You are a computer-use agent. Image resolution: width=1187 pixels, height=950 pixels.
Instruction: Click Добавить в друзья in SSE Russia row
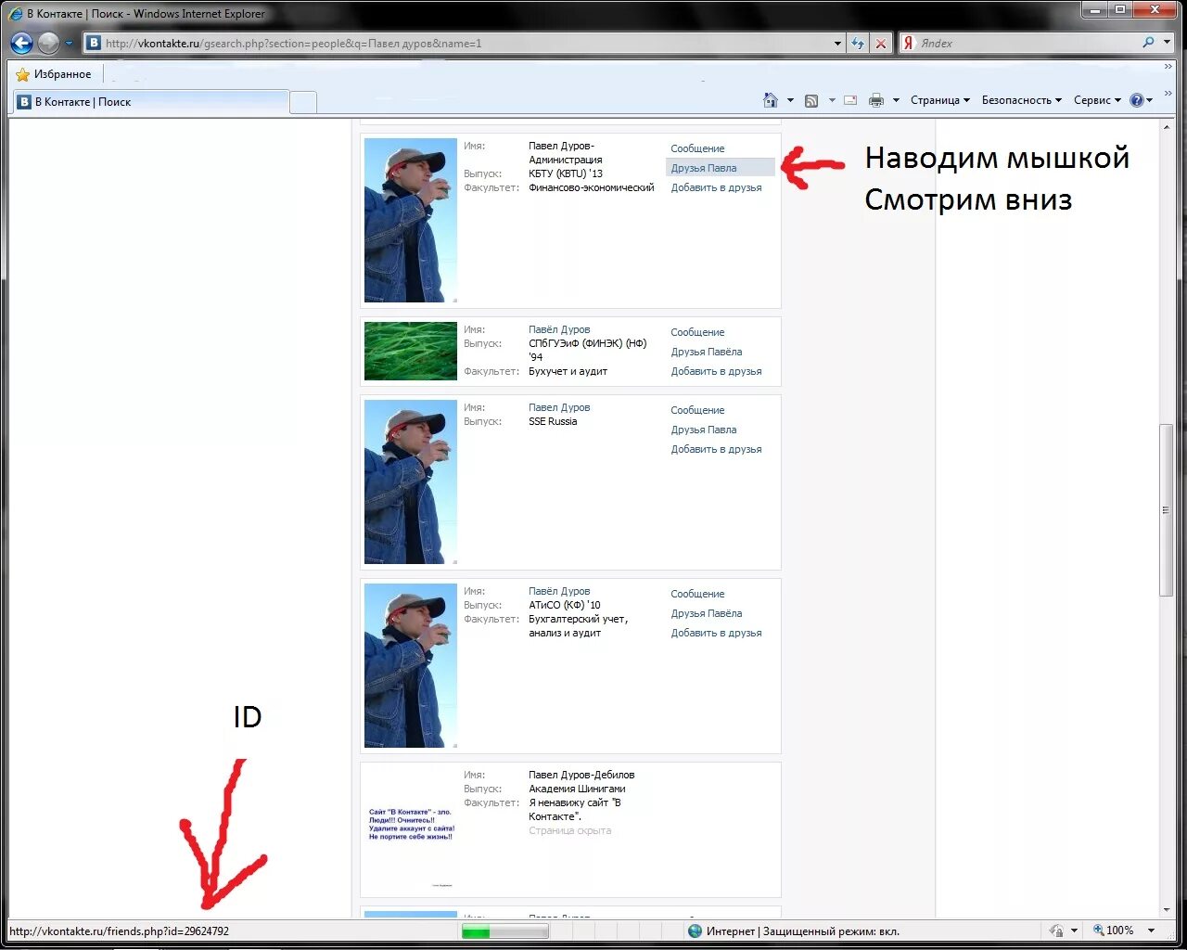click(x=716, y=449)
